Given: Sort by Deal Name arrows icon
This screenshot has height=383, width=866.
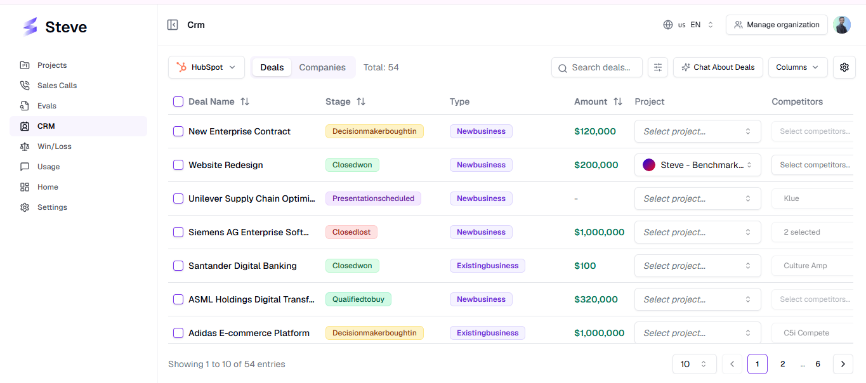Looking at the screenshot, I should pyautogui.click(x=245, y=101).
